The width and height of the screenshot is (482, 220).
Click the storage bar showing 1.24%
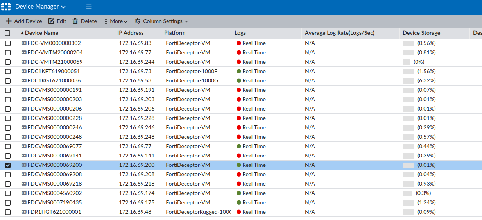408,202
